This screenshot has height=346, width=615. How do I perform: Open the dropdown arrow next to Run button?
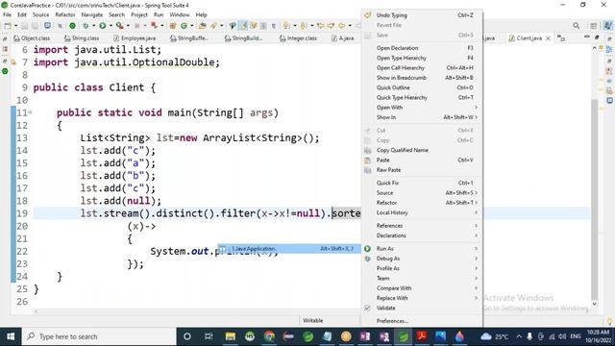(111, 26)
